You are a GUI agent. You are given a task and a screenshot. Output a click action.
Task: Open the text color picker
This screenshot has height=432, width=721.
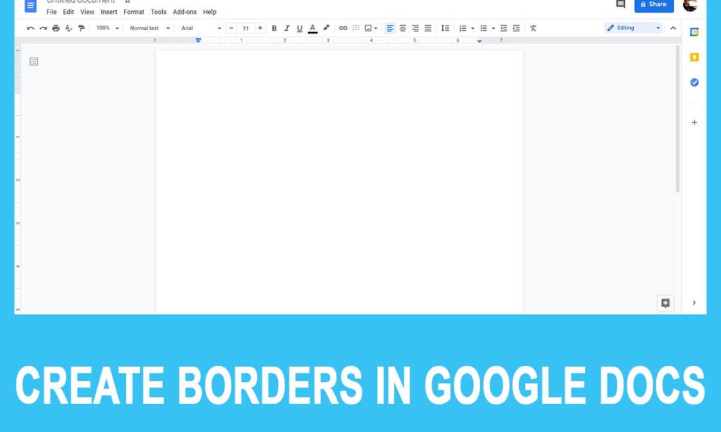[312, 28]
